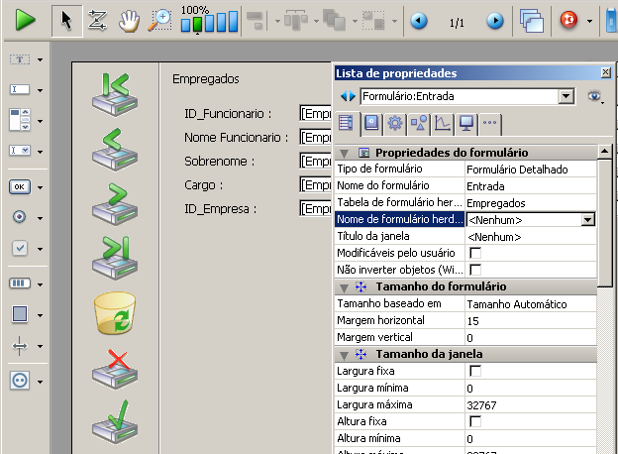Open the Nome de formulário herdado dropdown
This screenshot has width=618, height=454.
[x=587, y=220]
